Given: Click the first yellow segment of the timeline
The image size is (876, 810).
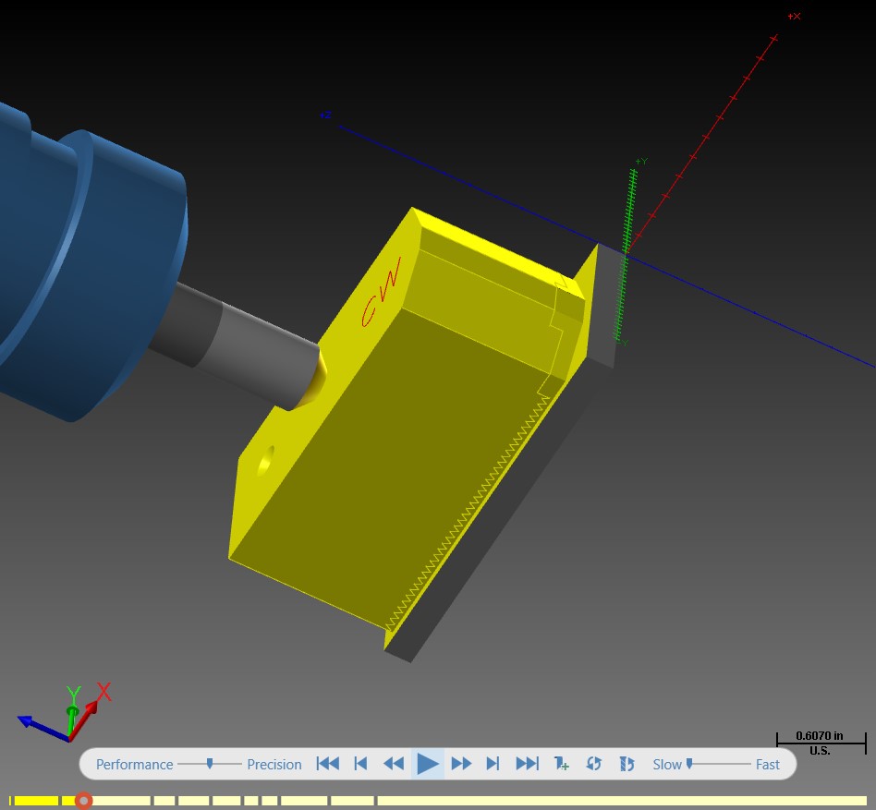Looking at the screenshot, I should coord(34,801).
